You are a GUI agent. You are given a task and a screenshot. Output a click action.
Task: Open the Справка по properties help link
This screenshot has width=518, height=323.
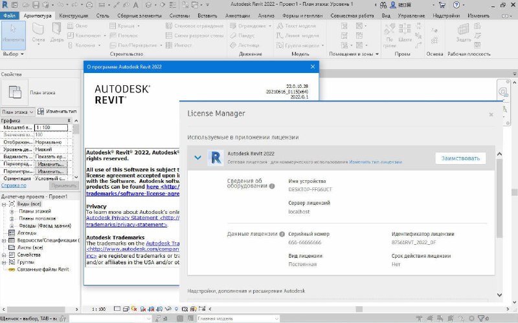click(14, 185)
